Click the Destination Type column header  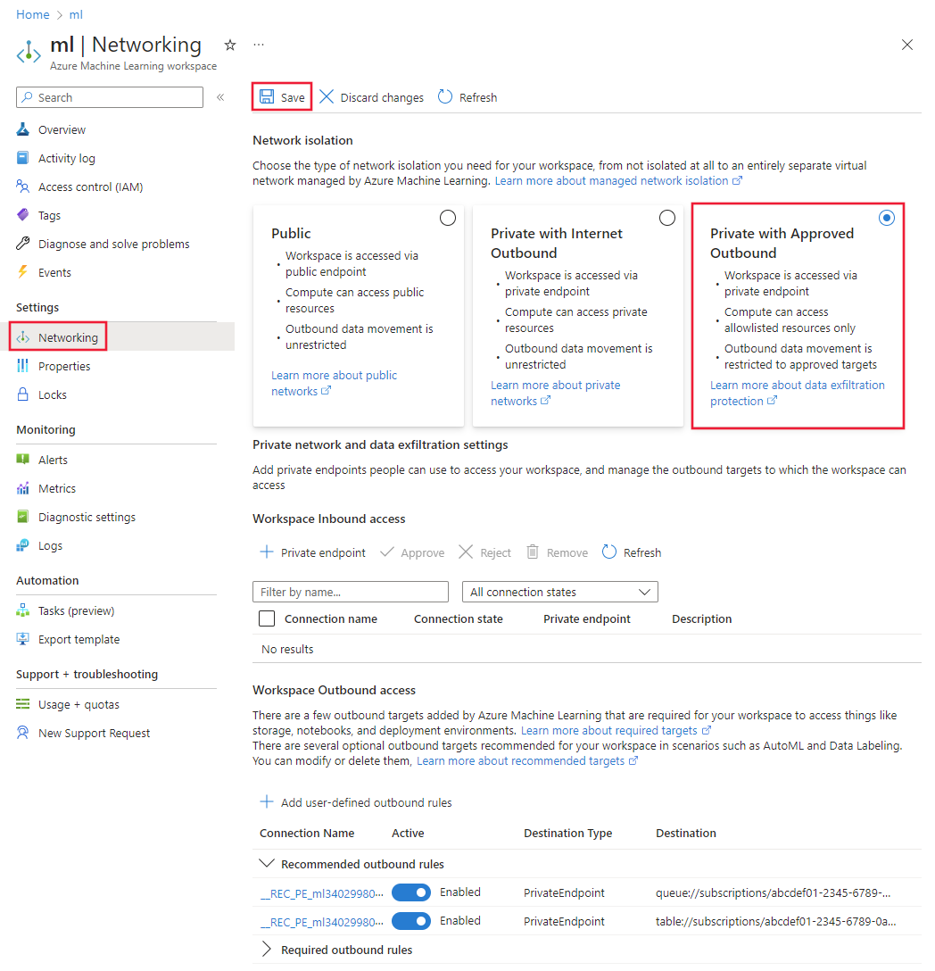pyautogui.click(x=567, y=833)
